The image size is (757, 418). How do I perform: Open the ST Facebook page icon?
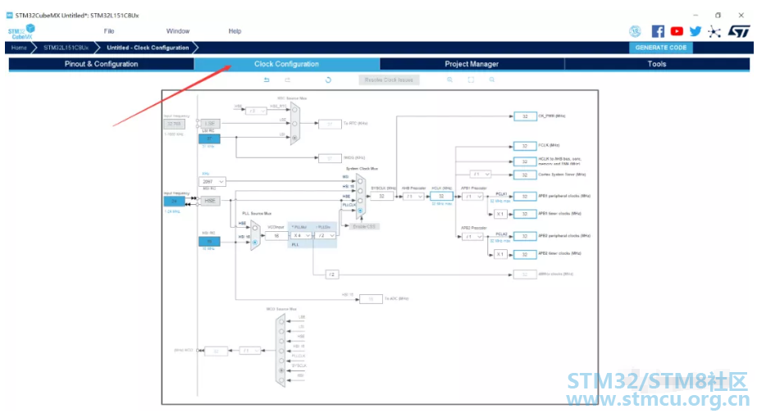658,31
